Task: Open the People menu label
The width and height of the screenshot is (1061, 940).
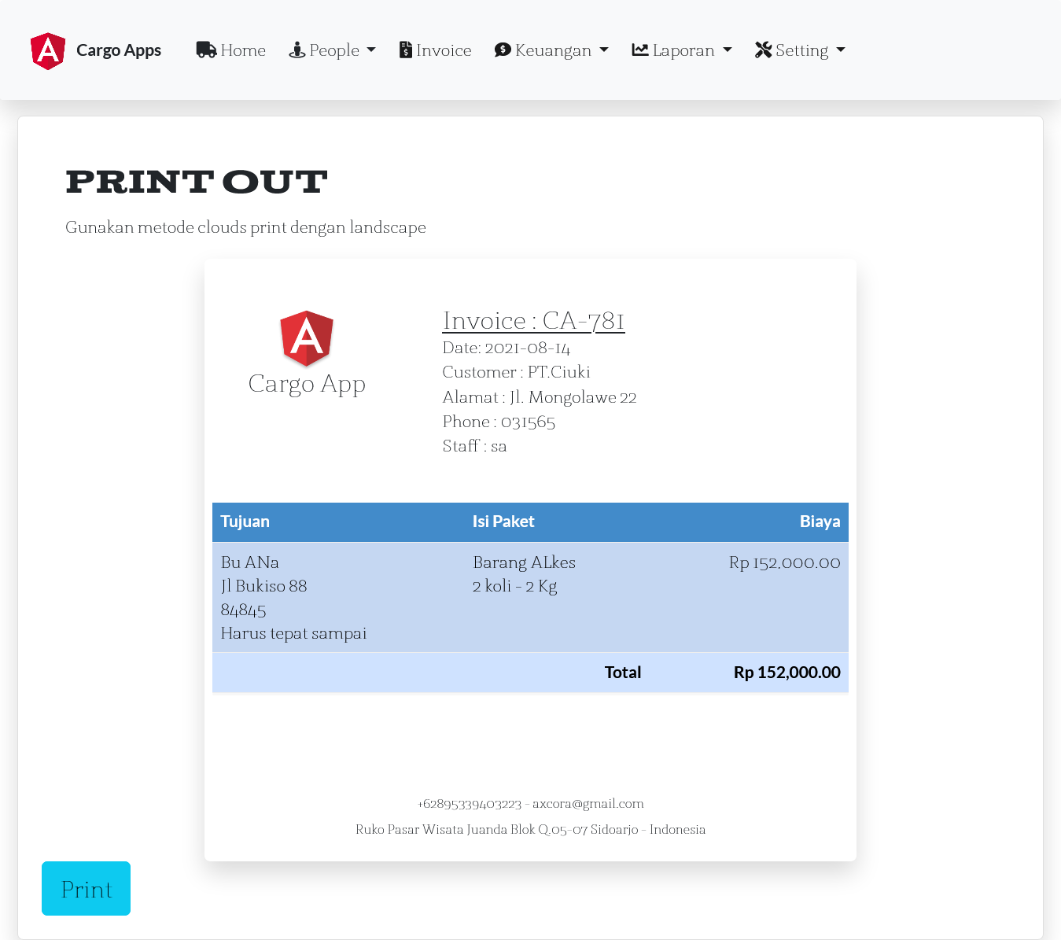Action: [334, 50]
